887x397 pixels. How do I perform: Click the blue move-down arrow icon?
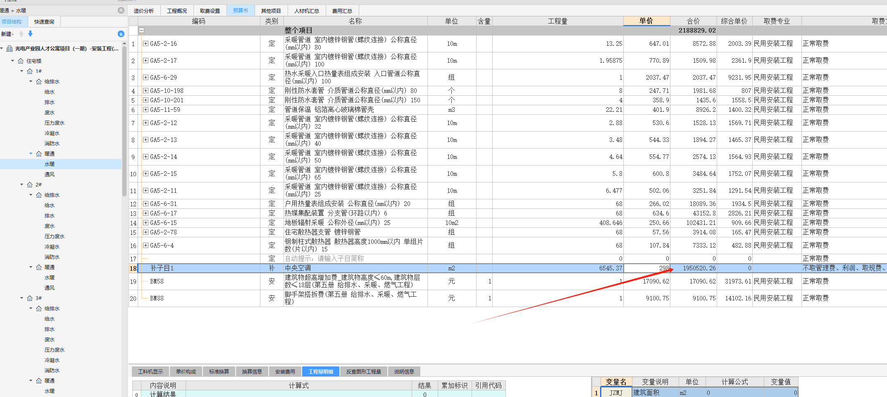[x=30, y=34]
